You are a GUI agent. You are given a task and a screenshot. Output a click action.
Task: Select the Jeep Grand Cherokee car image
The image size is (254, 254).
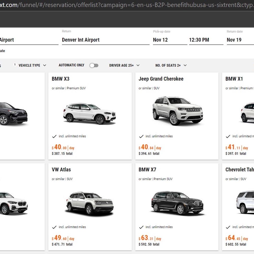[178, 111]
